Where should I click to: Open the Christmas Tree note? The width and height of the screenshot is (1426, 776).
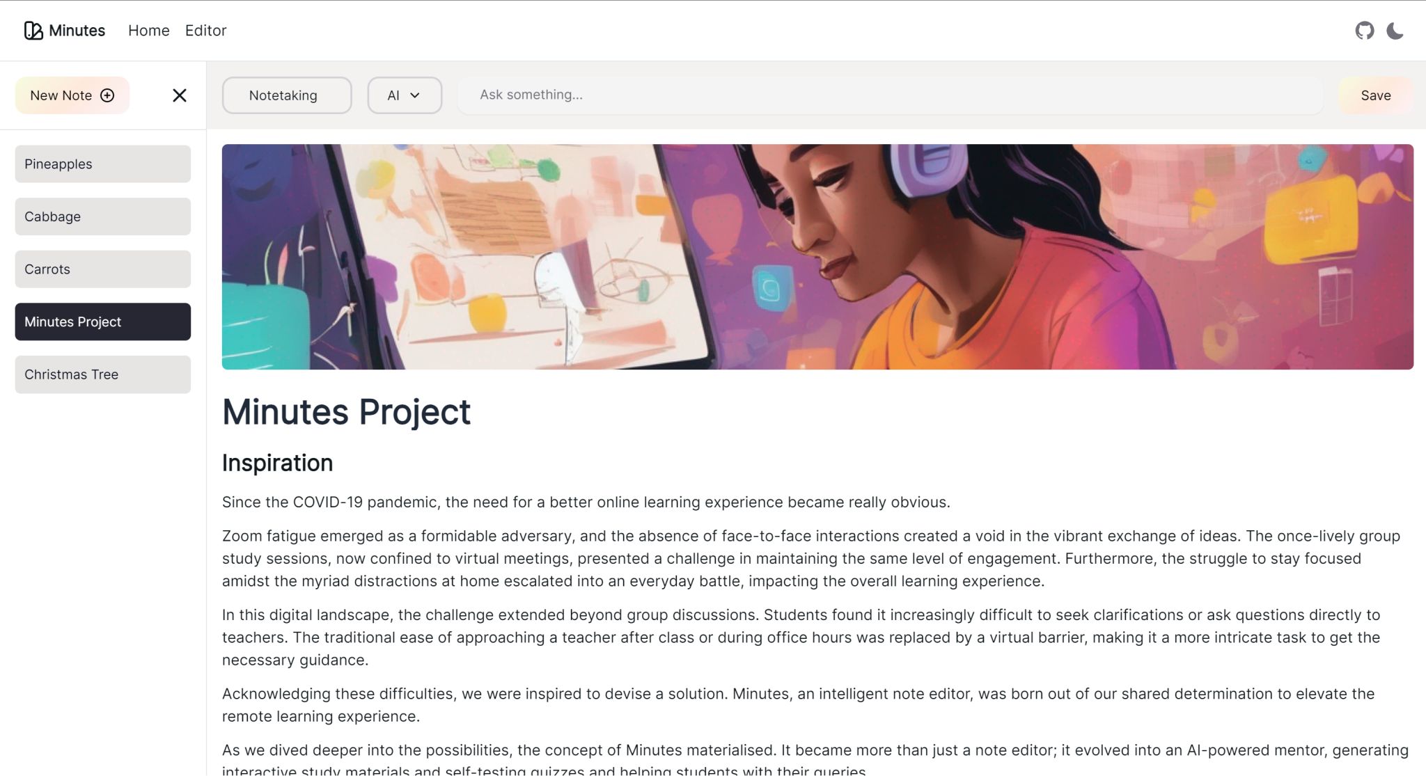(102, 374)
